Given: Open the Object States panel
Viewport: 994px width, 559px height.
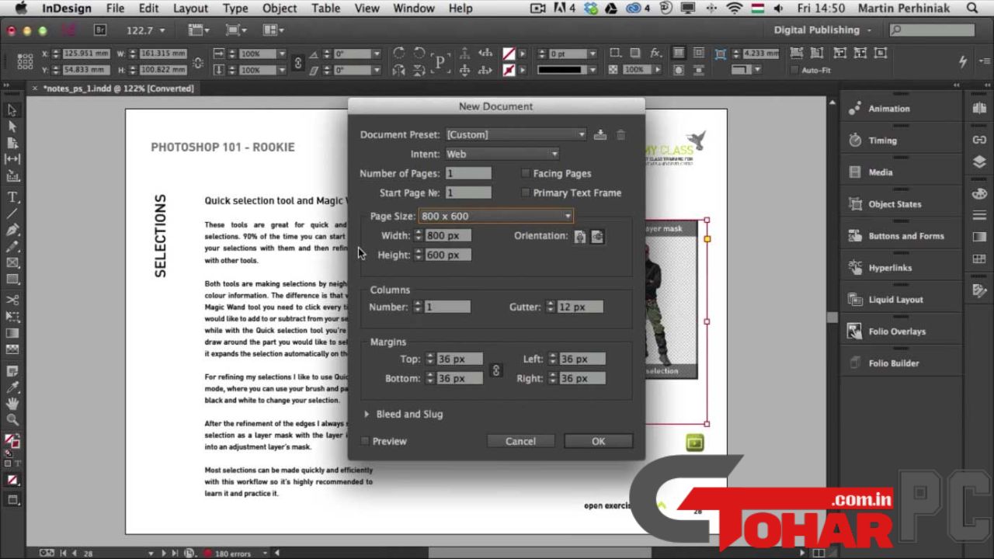Looking at the screenshot, I should click(x=895, y=204).
